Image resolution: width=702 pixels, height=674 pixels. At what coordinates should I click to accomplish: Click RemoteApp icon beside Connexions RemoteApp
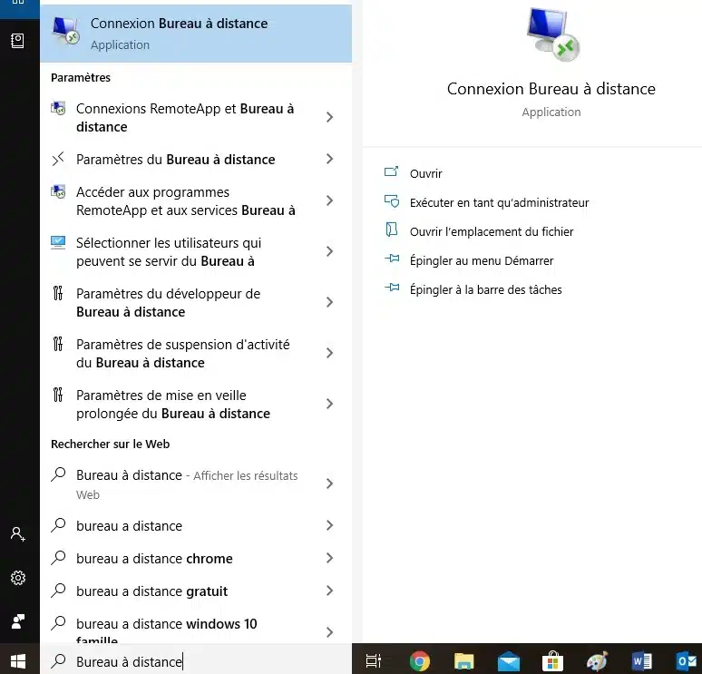coord(58,108)
